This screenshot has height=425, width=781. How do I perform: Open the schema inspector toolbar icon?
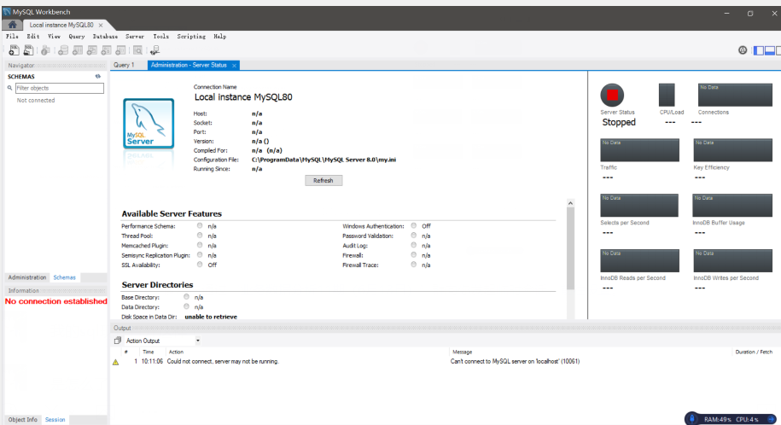click(45, 49)
